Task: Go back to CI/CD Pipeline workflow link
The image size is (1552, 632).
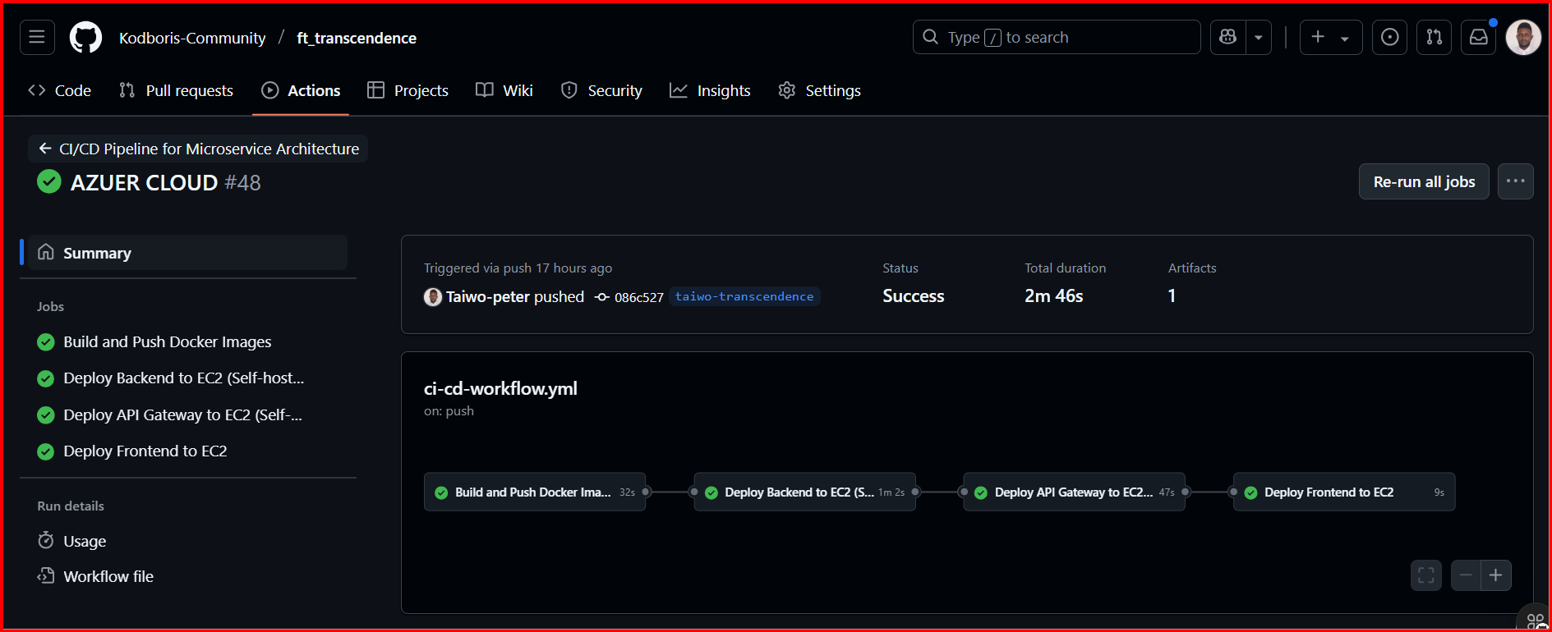Action: point(198,149)
